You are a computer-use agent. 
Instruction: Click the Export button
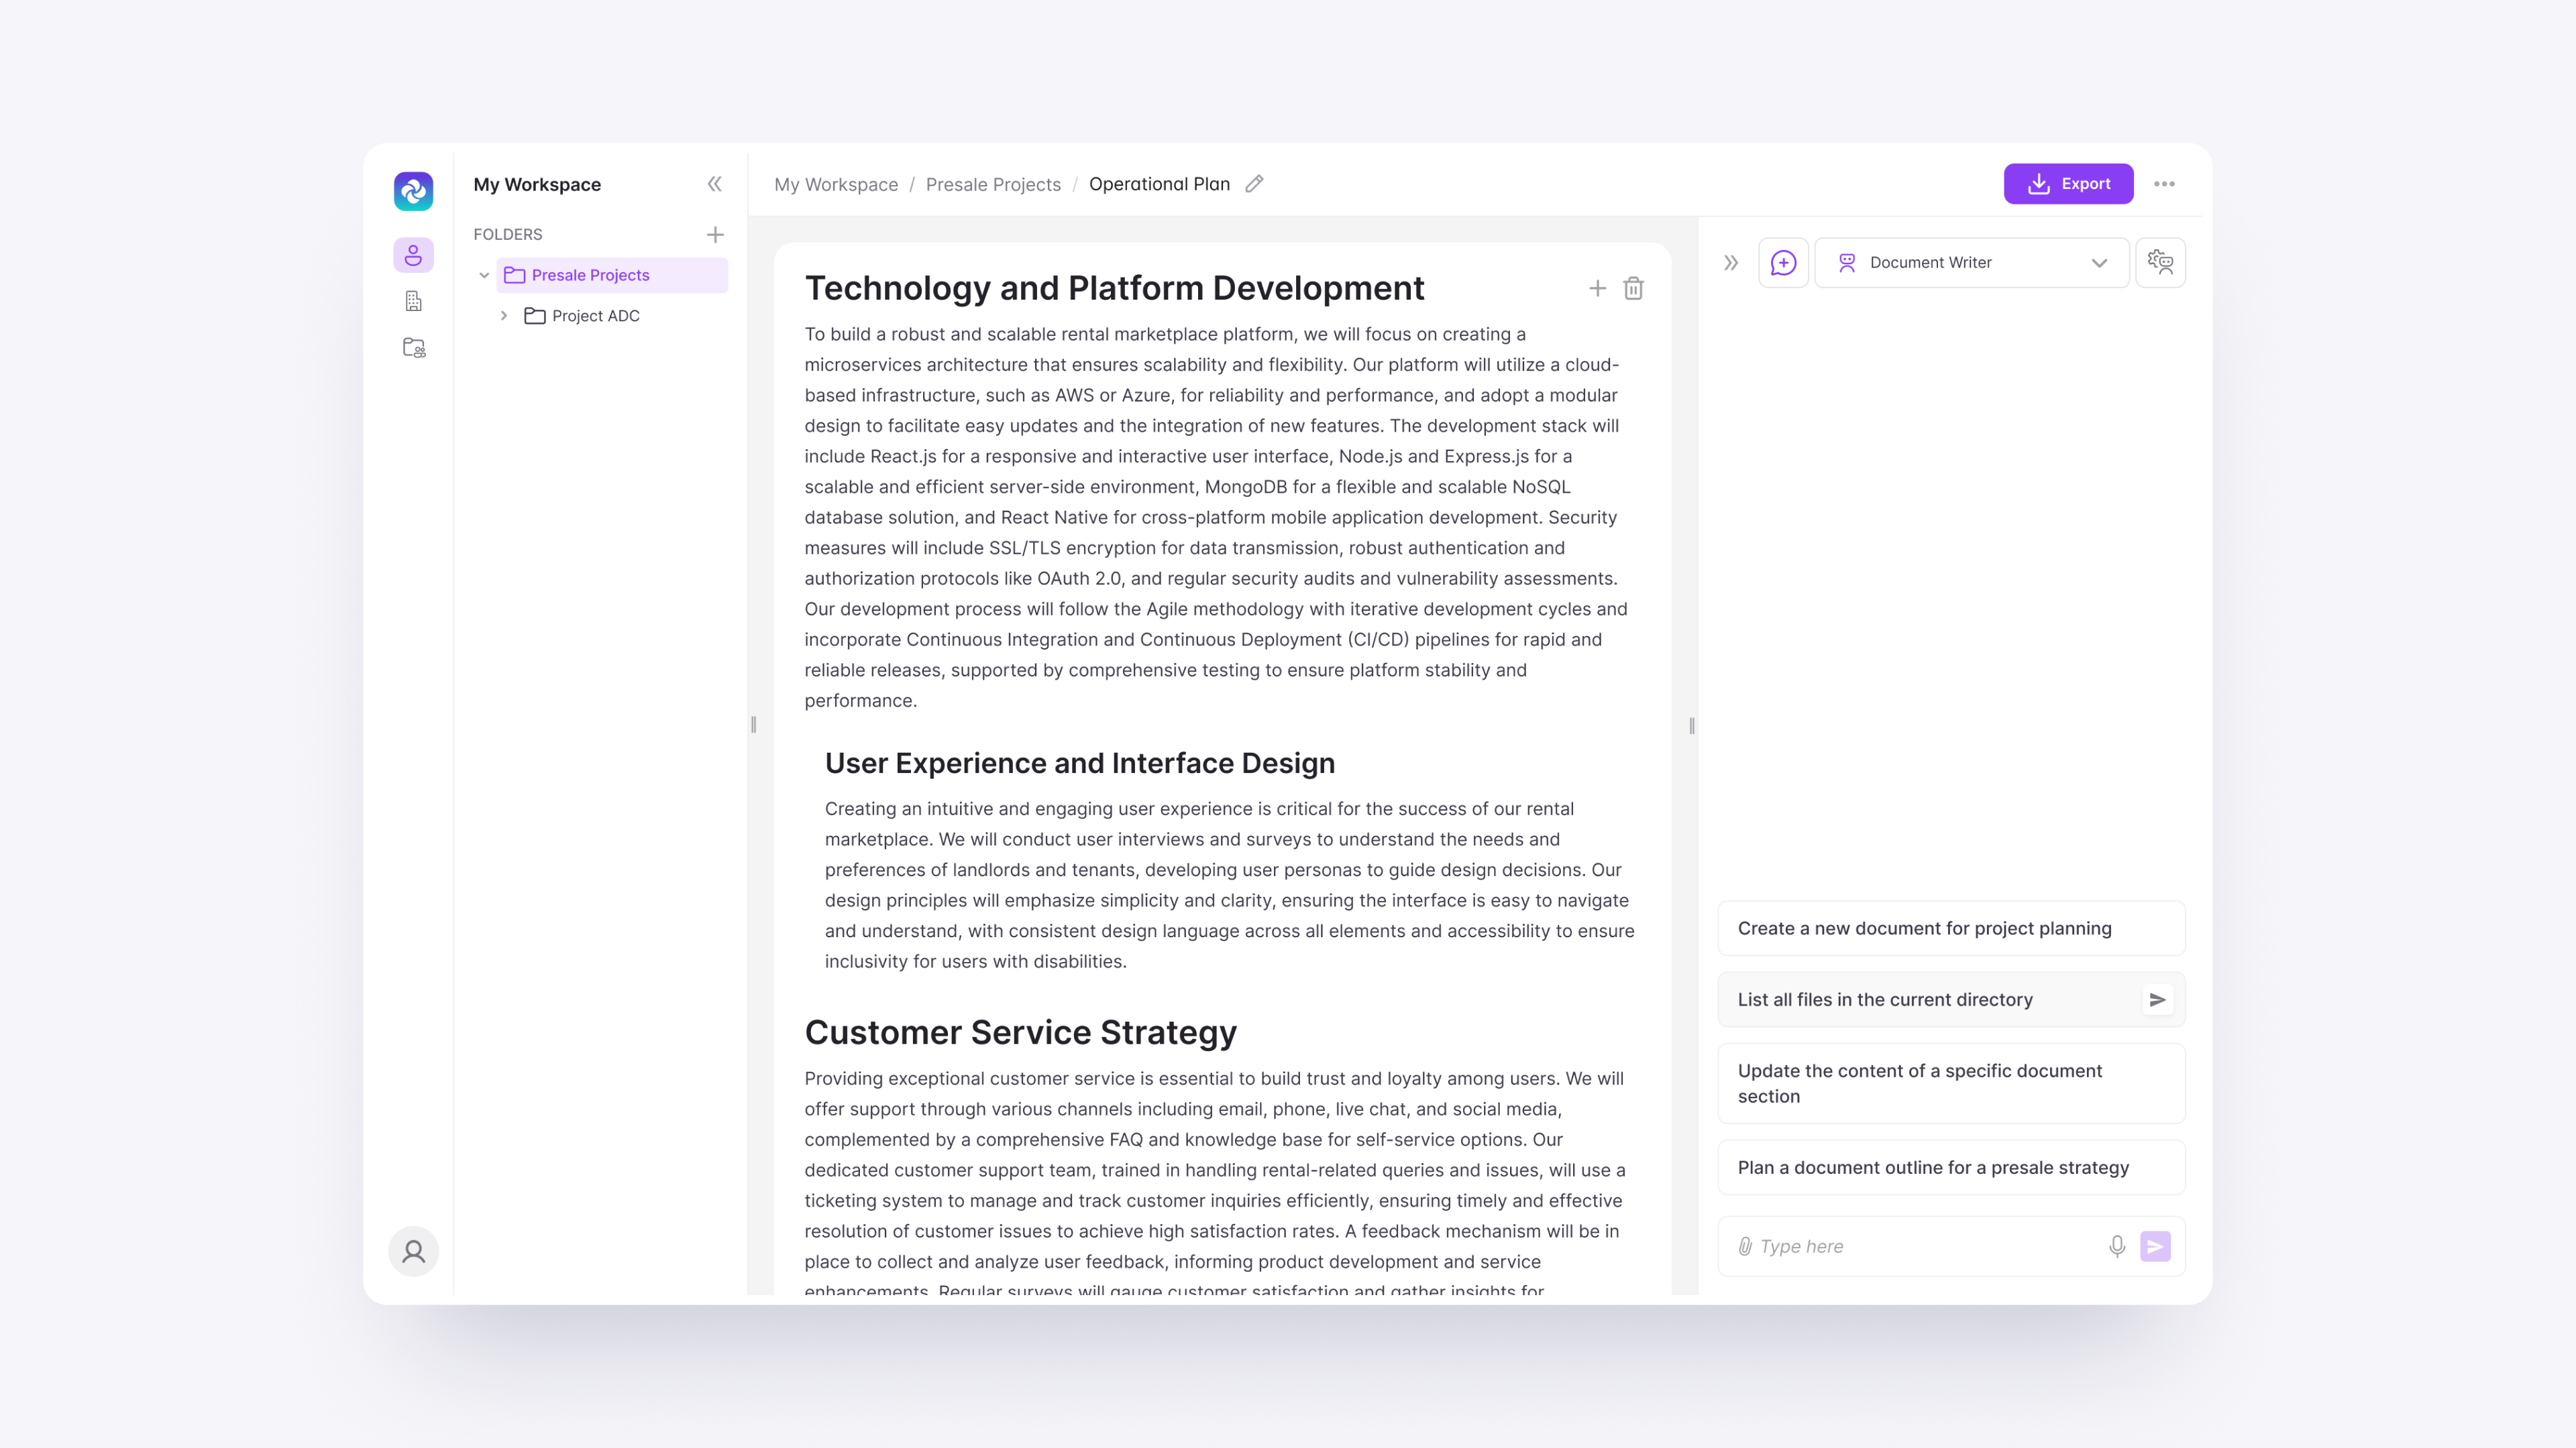(x=2068, y=184)
